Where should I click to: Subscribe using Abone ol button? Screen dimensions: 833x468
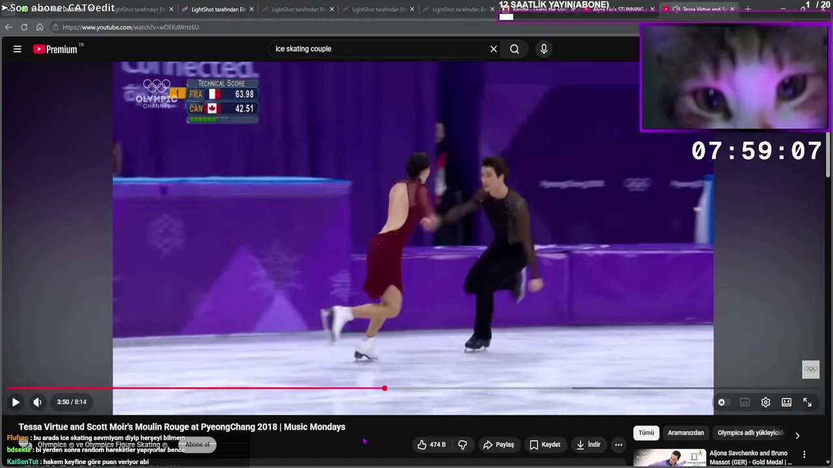point(197,445)
